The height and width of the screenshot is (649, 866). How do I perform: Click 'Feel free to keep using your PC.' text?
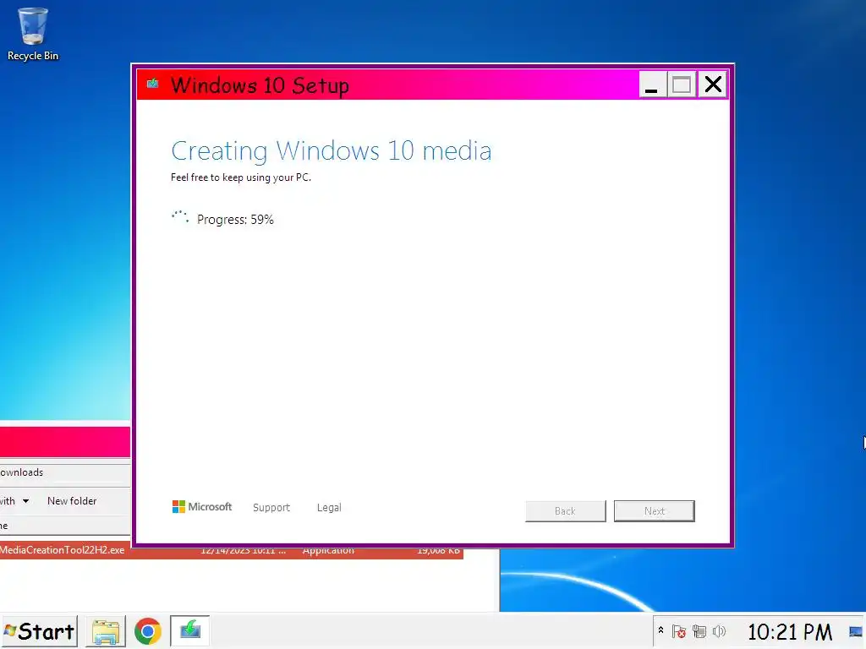241,177
